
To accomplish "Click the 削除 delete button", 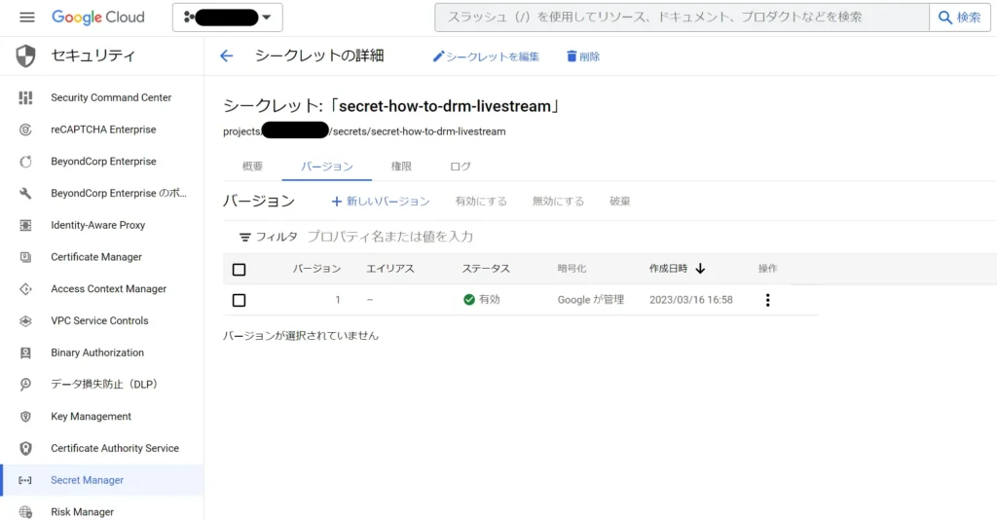I will click(x=583, y=56).
